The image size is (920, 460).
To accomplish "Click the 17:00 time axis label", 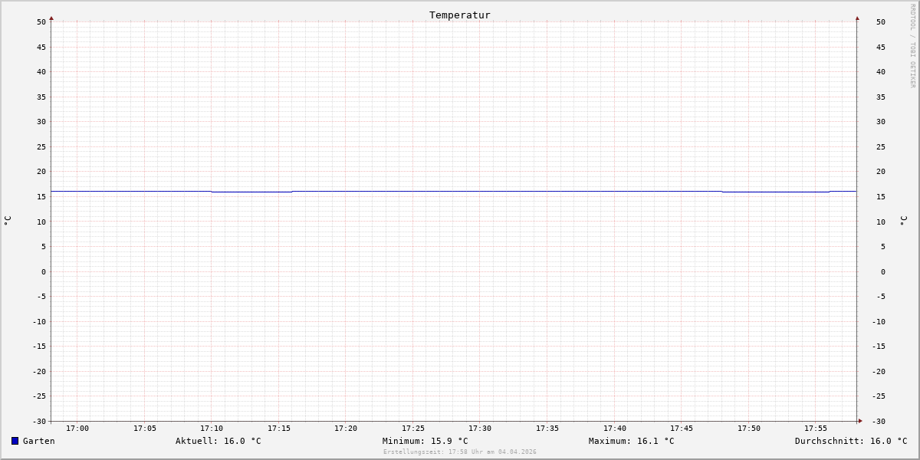I will pos(77,429).
